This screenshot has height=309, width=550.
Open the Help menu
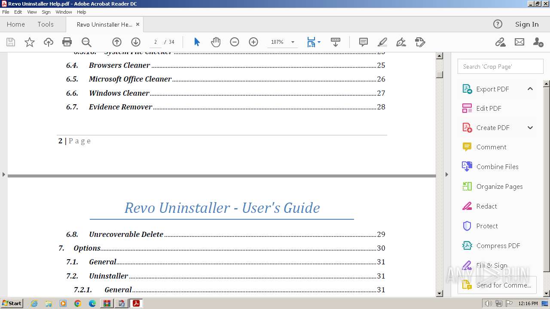[81, 12]
